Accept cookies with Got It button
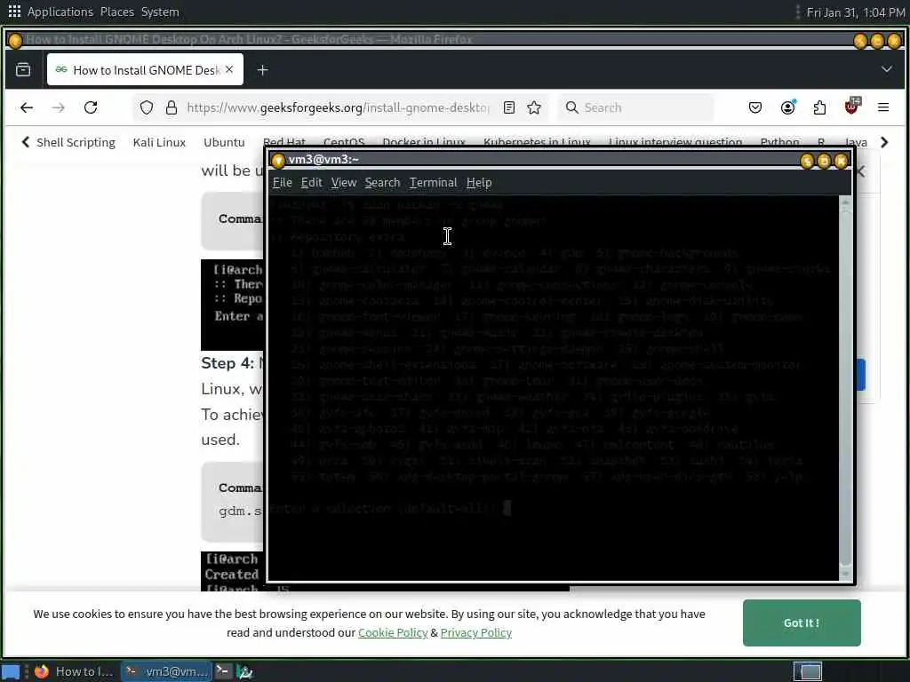This screenshot has width=910, height=682. point(802,623)
